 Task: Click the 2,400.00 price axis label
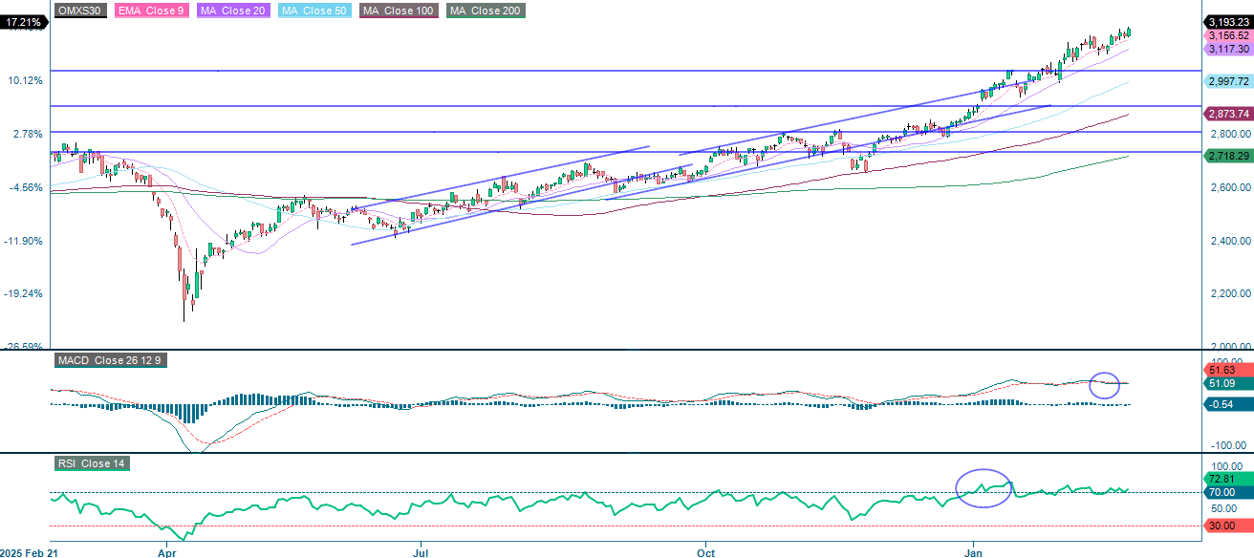(1229, 241)
